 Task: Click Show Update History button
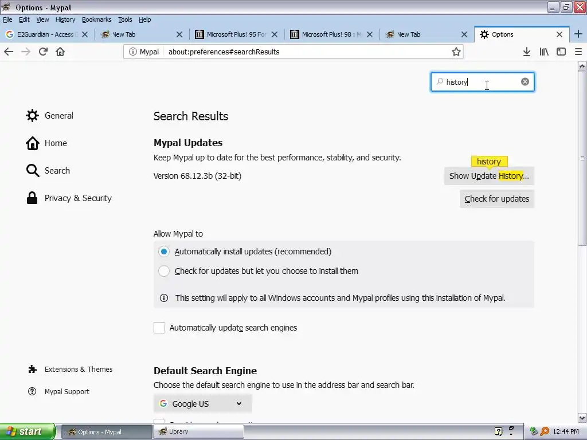[x=489, y=176]
